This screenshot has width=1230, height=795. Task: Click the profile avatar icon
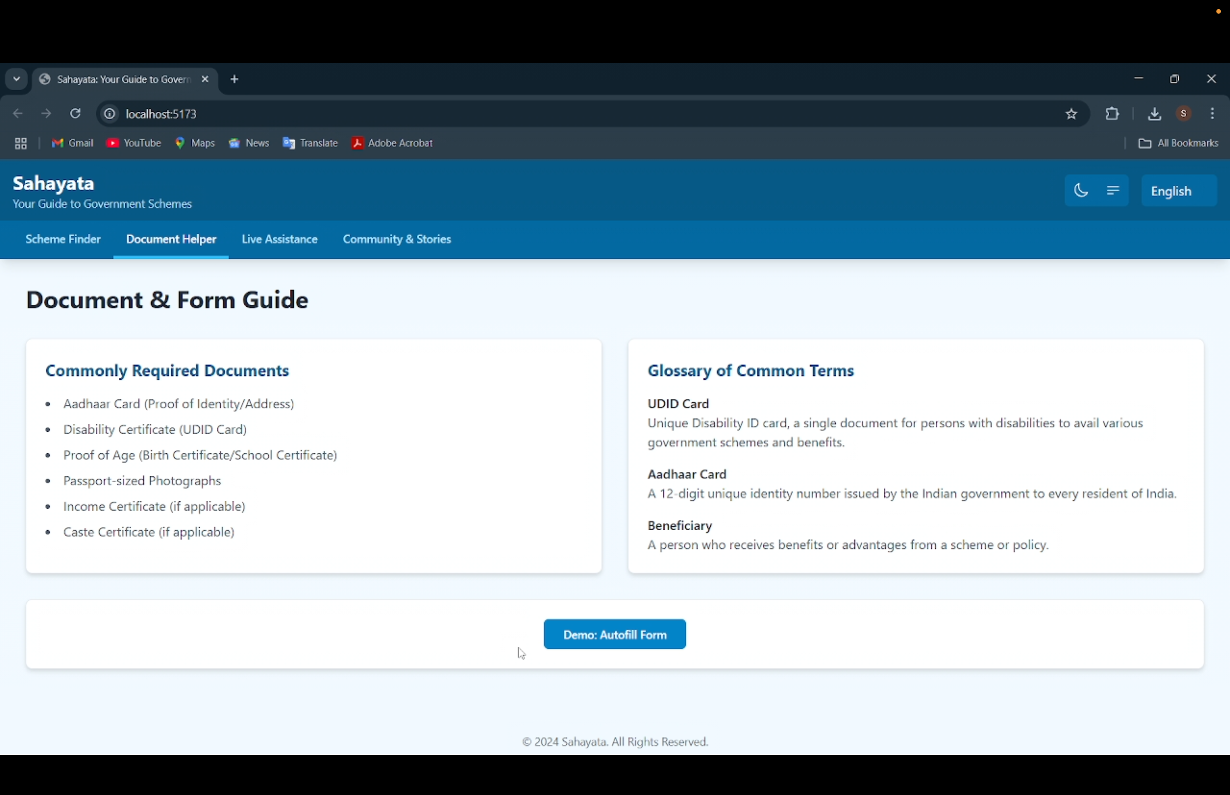1183,114
